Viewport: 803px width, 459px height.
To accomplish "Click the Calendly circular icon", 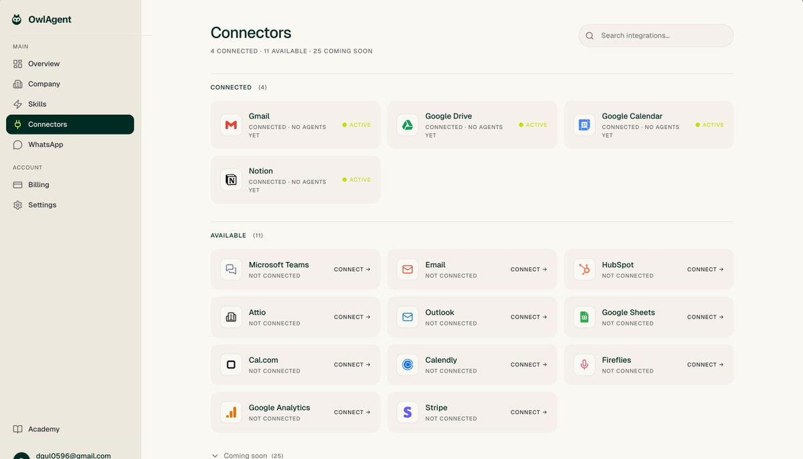I will [408, 365].
